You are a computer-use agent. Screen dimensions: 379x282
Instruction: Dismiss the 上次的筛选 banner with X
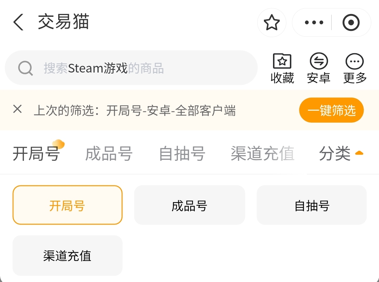coord(17,109)
